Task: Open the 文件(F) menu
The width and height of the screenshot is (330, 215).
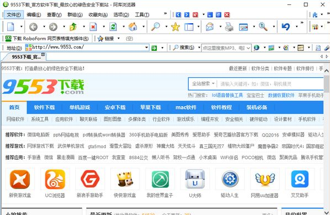Action: tap(14, 15)
